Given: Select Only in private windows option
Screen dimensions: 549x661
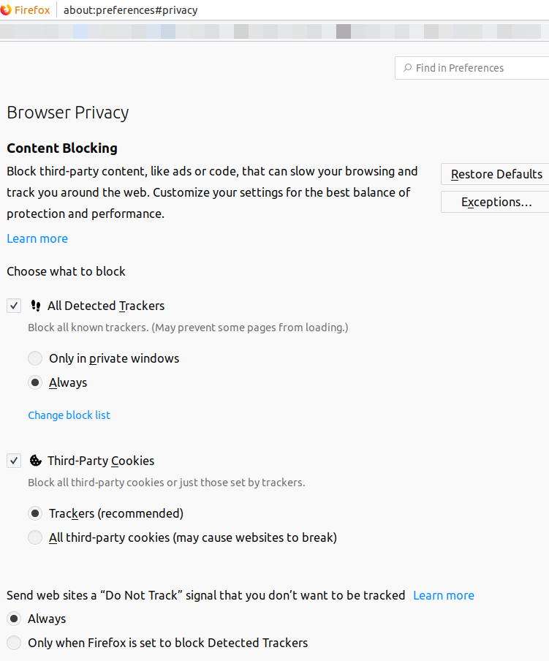Looking at the screenshot, I should (35, 358).
